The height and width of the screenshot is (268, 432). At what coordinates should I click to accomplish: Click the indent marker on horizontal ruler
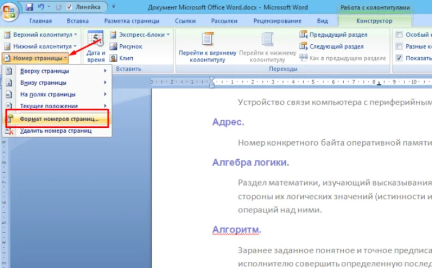(x=211, y=82)
